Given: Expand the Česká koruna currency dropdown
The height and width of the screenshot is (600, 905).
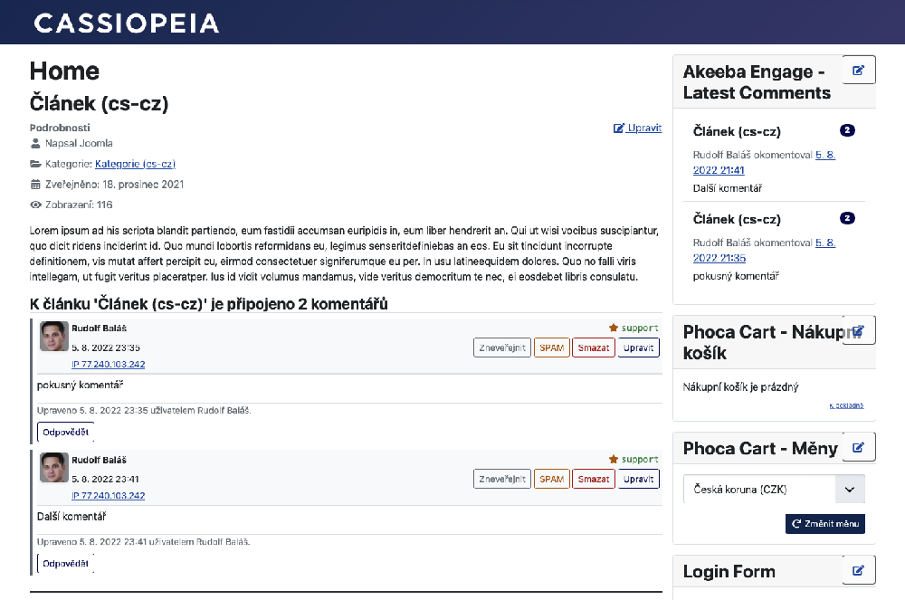Looking at the screenshot, I should point(849,490).
